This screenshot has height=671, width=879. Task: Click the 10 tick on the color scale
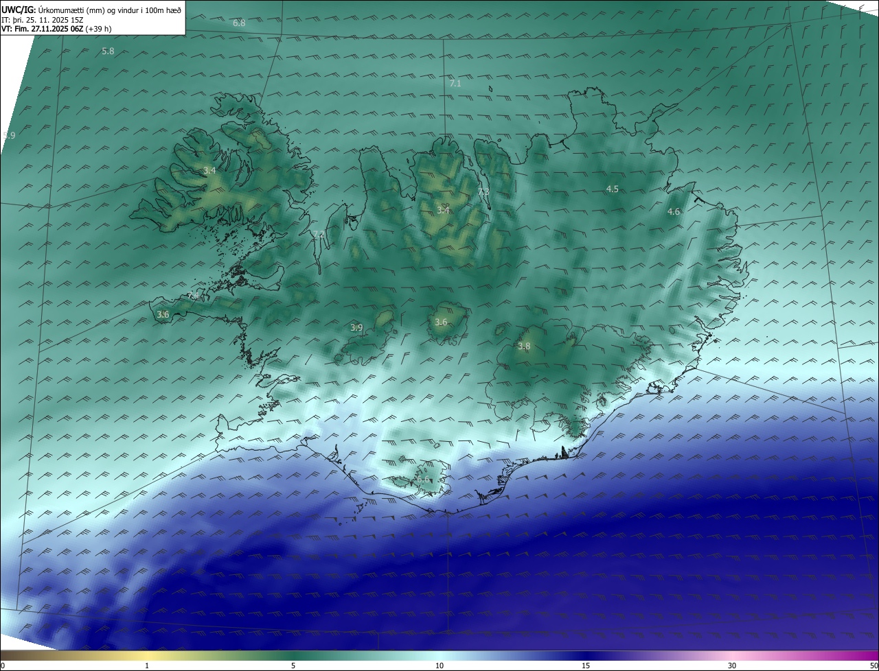click(x=439, y=666)
